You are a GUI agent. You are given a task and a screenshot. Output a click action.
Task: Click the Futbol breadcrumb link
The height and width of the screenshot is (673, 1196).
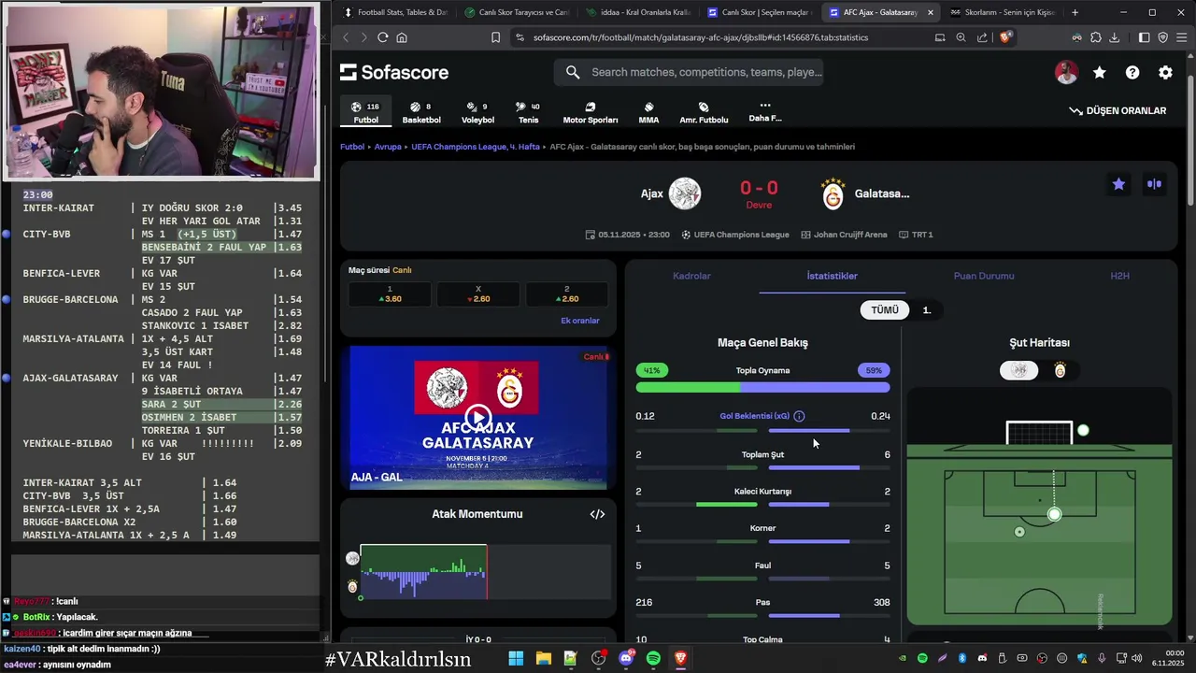352,147
